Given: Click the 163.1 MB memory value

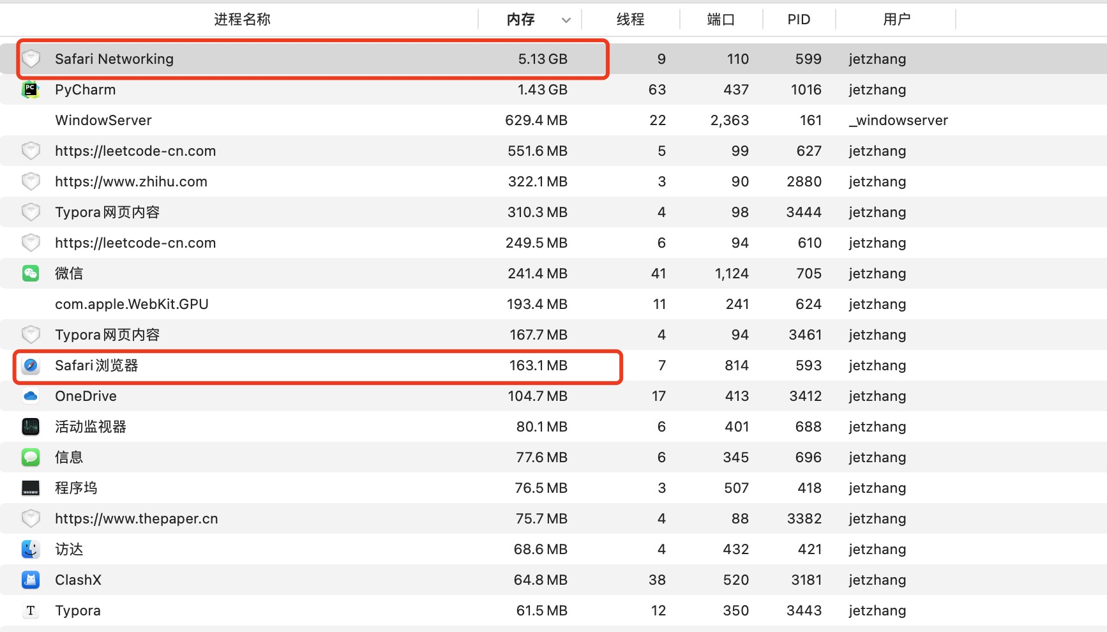Looking at the screenshot, I should pyautogui.click(x=538, y=365).
